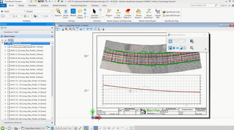Image resolution: width=234 pixels, height=130 pixels.
Task: Toggle Subtract selection mode minus button
Action: pyautogui.click(x=178, y=48)
